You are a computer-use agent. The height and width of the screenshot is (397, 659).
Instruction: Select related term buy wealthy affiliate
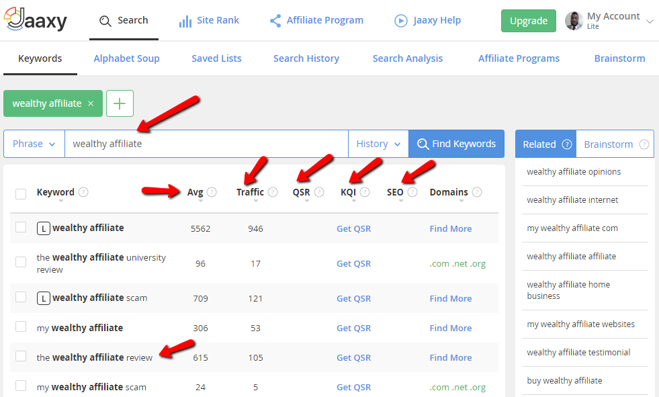coord(564,380)
